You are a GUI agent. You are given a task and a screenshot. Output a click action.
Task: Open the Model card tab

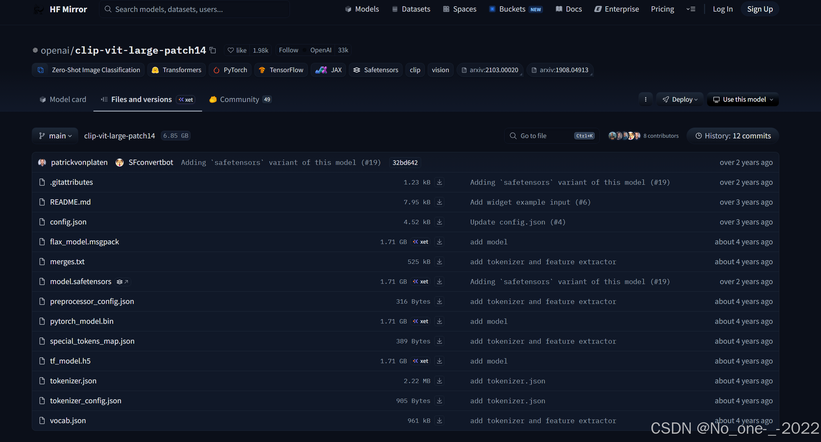(x=63, y=99)
